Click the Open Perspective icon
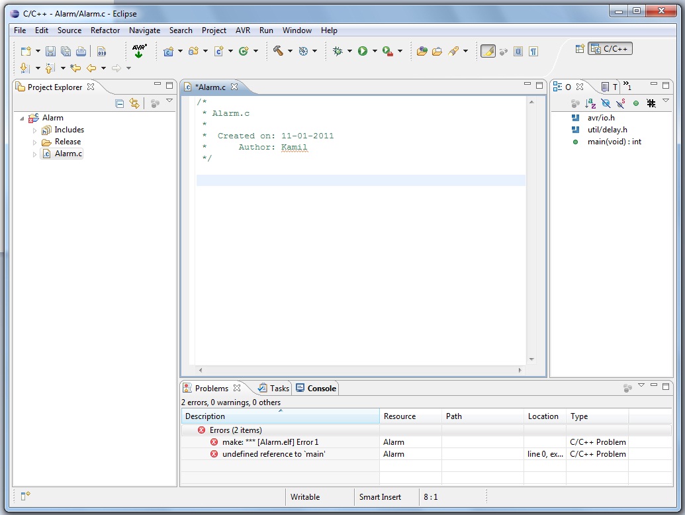685x515 pixels. pyautogui.click(x=580, y=49)
